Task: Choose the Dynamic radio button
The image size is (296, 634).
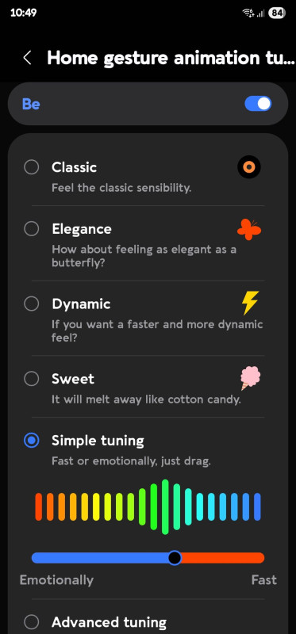Action: [31, 304]
